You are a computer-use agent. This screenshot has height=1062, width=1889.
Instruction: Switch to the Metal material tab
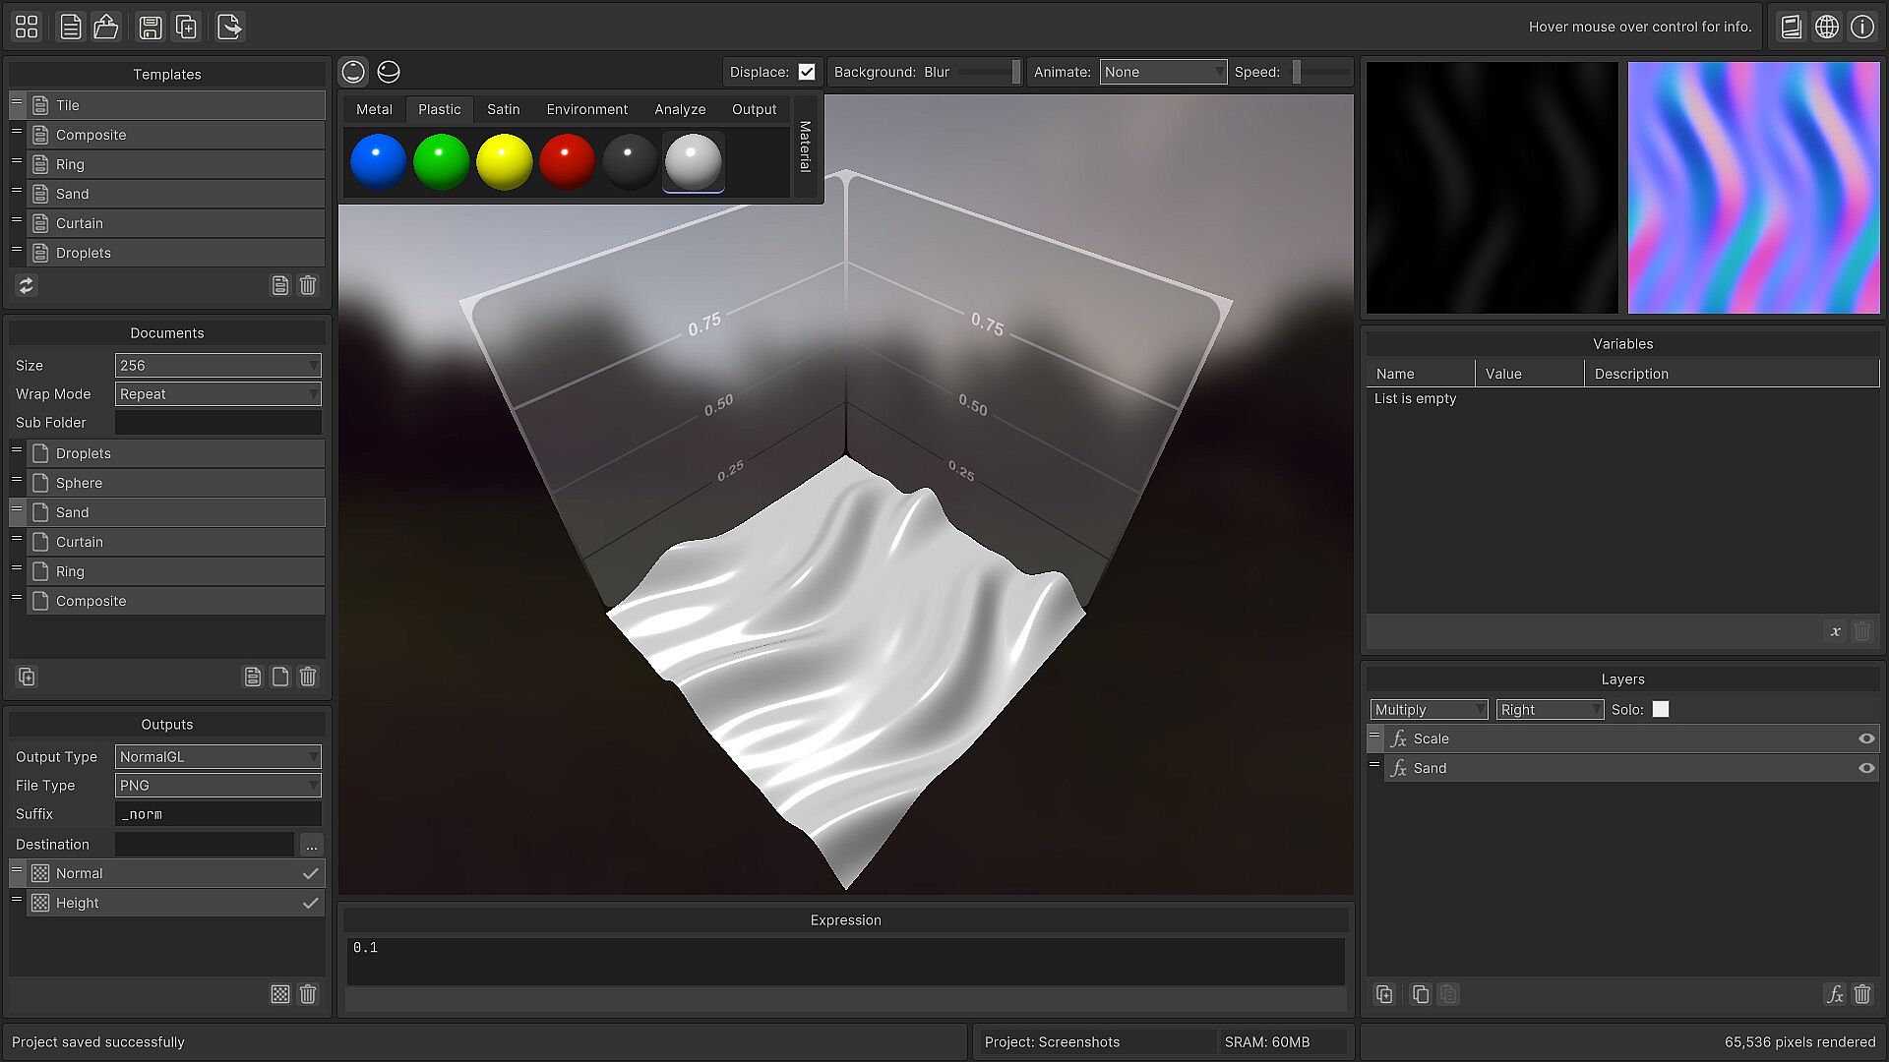pyautogui.click(x=374, y=109)
